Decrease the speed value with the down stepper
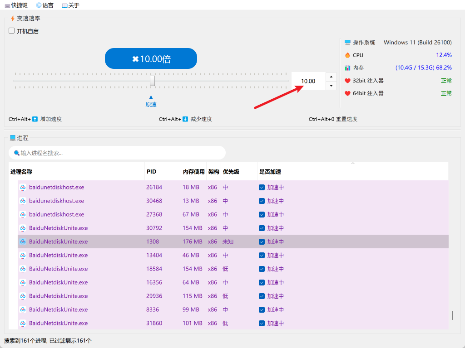This screenshot has height=348, width=465. click(331, 86)
